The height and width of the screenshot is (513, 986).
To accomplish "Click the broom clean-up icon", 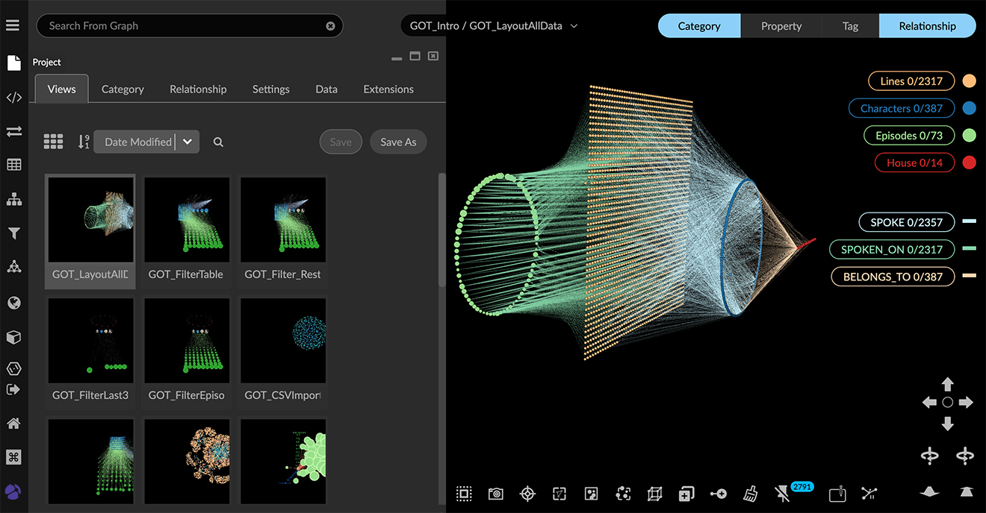I will [x=750, y=494].
